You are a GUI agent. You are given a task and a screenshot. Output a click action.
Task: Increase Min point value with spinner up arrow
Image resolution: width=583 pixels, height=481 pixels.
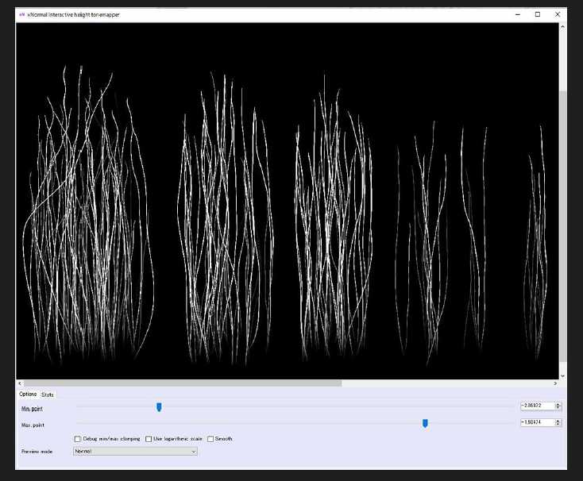[558, 404]
